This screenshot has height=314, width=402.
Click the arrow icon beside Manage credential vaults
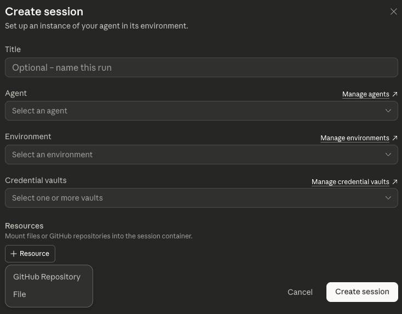tap(395, 182)
